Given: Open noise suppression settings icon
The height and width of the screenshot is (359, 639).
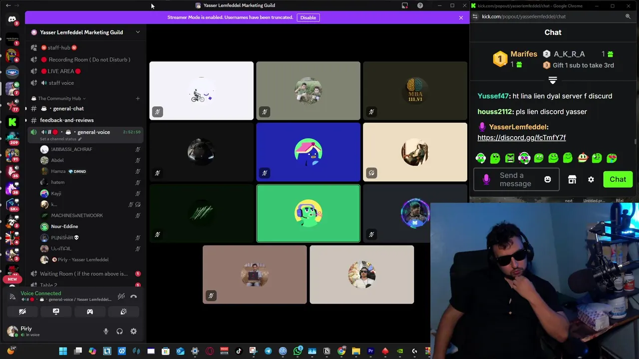Looking at the screenshot, I should tap(121, 296).
